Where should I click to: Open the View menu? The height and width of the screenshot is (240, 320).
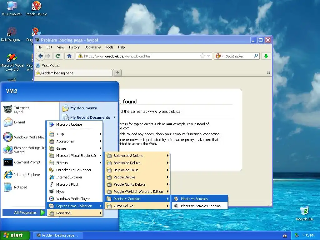tap(61, 47)
